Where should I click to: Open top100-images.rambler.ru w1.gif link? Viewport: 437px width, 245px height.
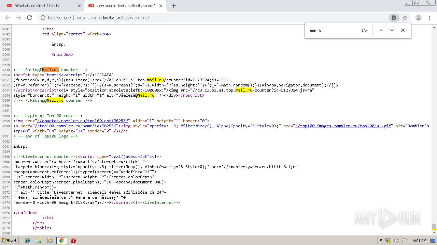(x=343, y=126)
